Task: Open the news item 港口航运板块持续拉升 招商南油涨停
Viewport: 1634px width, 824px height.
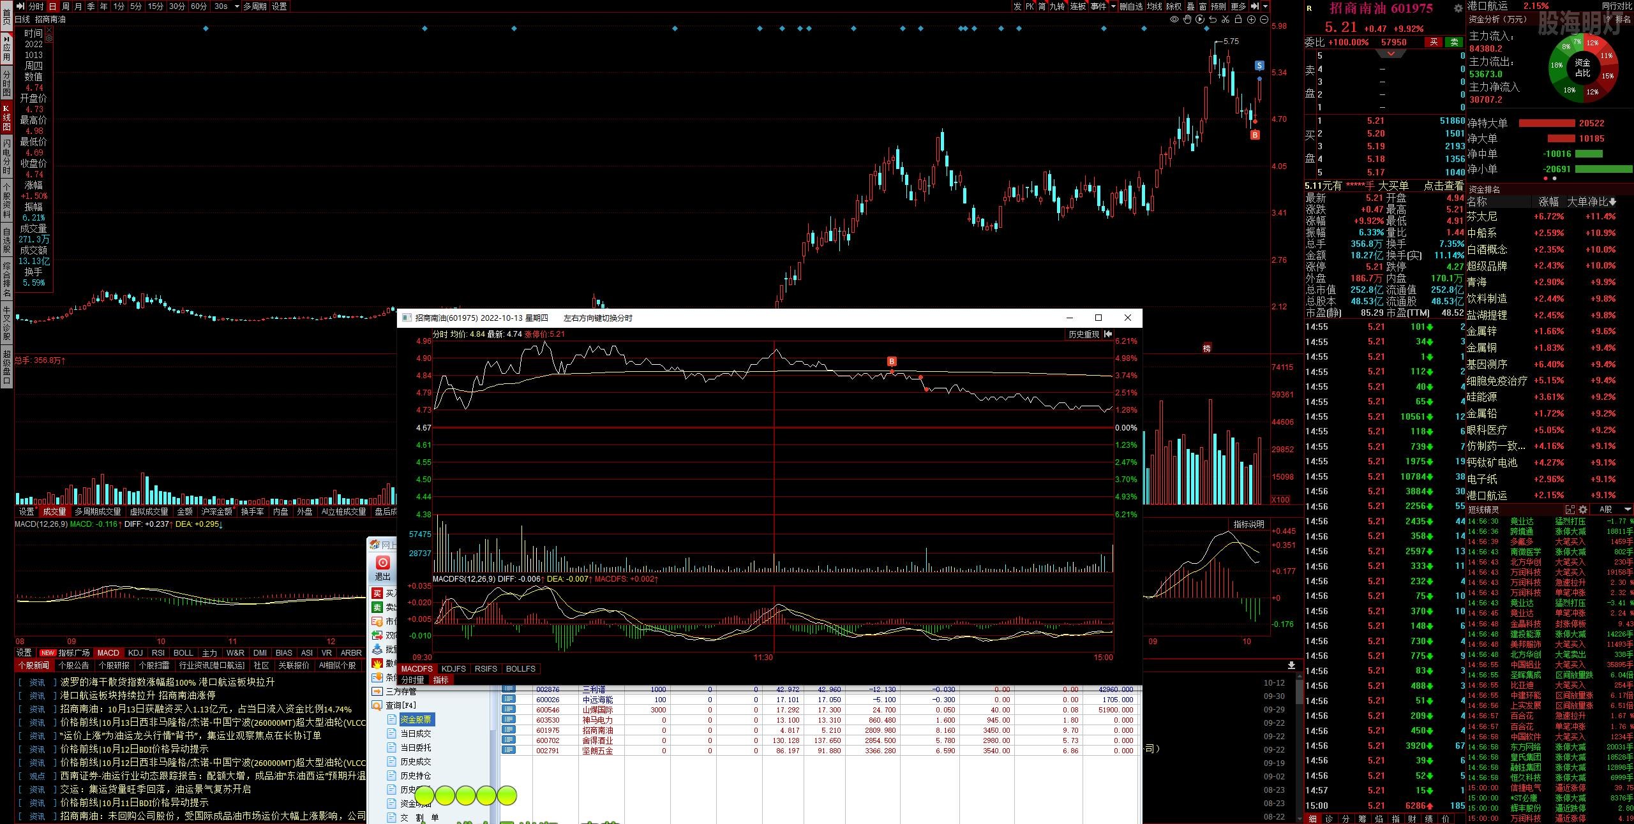Action: [138, 695]
